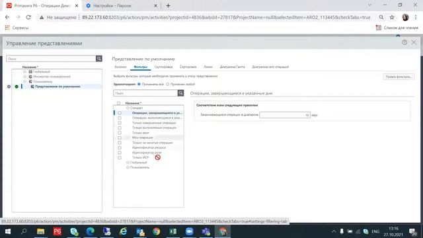Switch to the Линии tab
This screenshot has height=238, width=423.
click(208, 67)
